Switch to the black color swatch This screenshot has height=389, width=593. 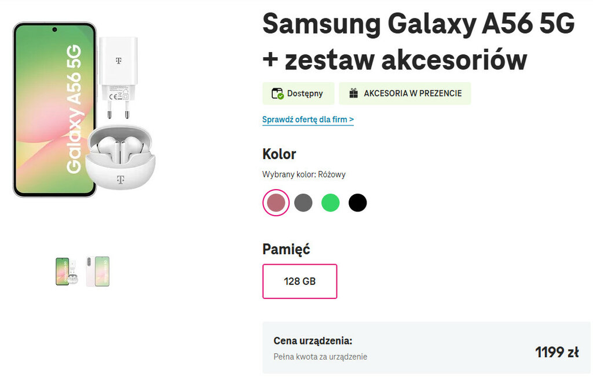tap(357, 203)
